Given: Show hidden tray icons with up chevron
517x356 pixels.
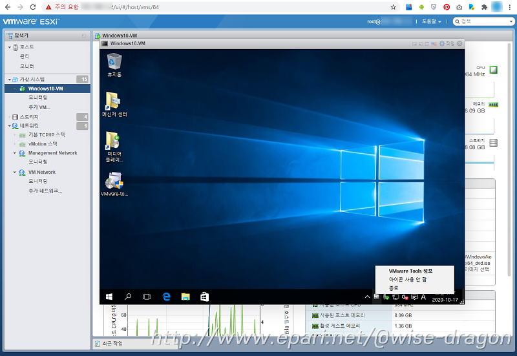Looking at the screenshot, I should pos(367,297).
